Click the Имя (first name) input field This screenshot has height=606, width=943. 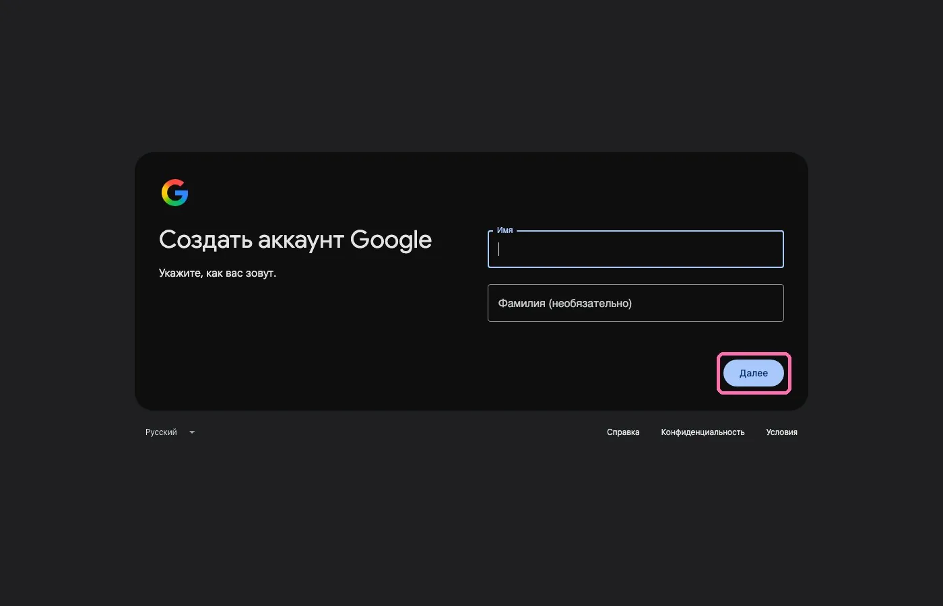pyautogui.click(x=635, y=249)
